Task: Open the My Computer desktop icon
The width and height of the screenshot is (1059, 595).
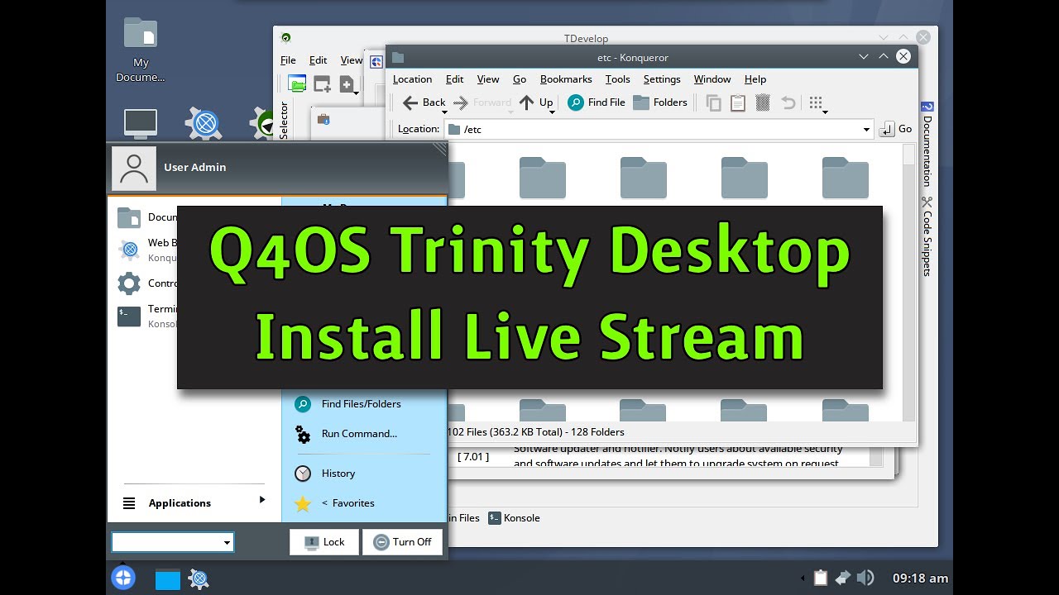Action: pos(141,124)
